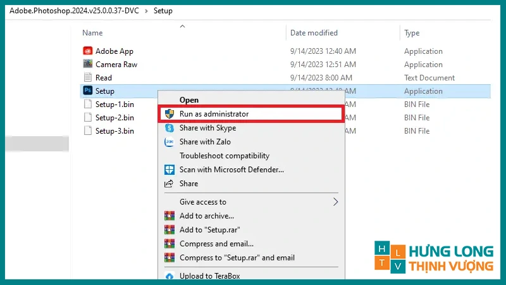Click the Microsoft Defender shield icon
This screenshot has width=506, height=285.
(x=170, y=170)
